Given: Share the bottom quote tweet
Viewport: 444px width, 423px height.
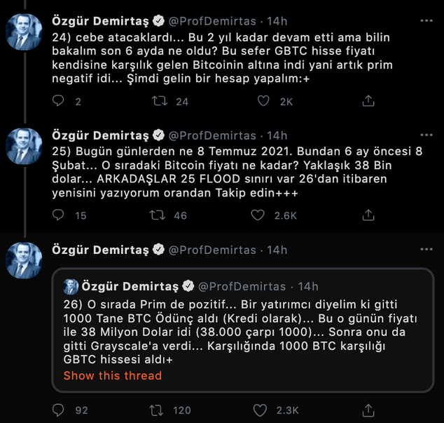Looking at the screenshot, I should [368, 410].
